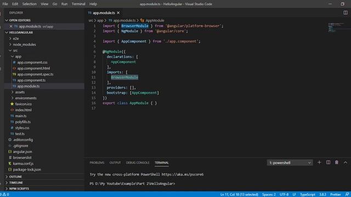The width and height of the screenshot is (351, 197).
Task: Expand the environments folder
Action: point(26,98)
